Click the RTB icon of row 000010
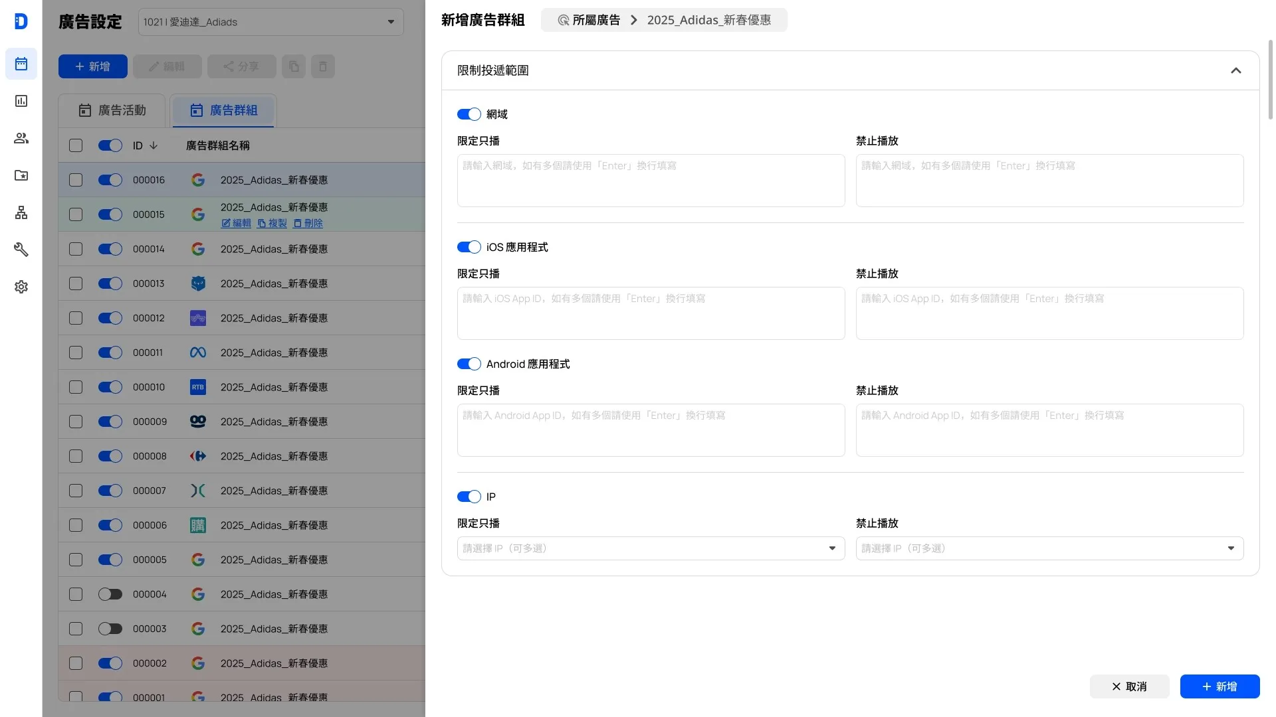This screenshot has width=1276, height=717. [198, 387]
